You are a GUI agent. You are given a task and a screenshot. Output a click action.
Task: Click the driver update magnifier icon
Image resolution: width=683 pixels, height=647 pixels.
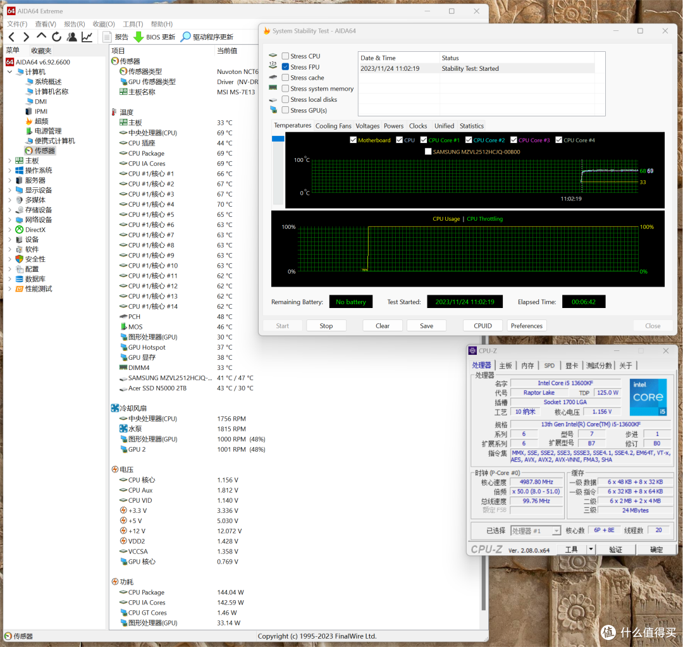tap(186, 37)
